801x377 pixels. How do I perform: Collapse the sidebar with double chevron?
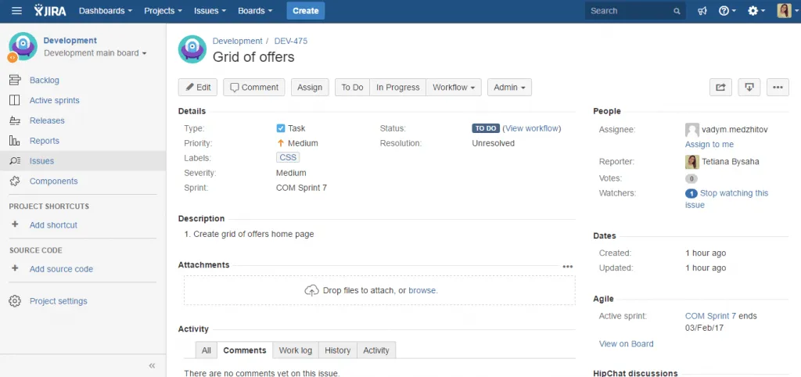(x=152, y=365)
